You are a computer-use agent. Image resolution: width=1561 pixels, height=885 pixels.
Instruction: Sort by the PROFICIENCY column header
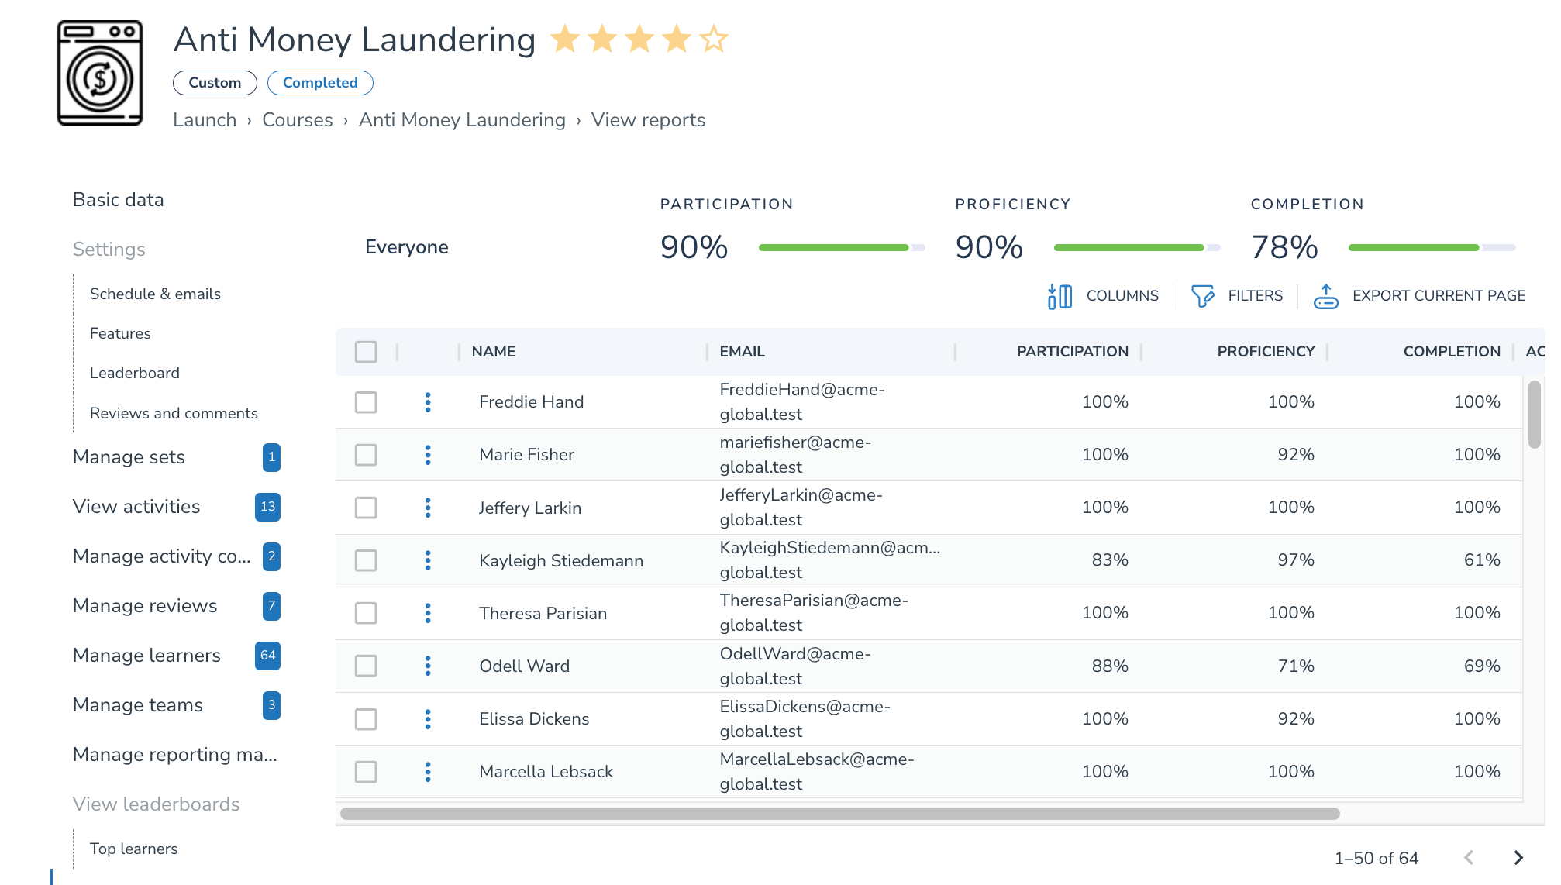pyautogui.click(x=1266, y=352)
